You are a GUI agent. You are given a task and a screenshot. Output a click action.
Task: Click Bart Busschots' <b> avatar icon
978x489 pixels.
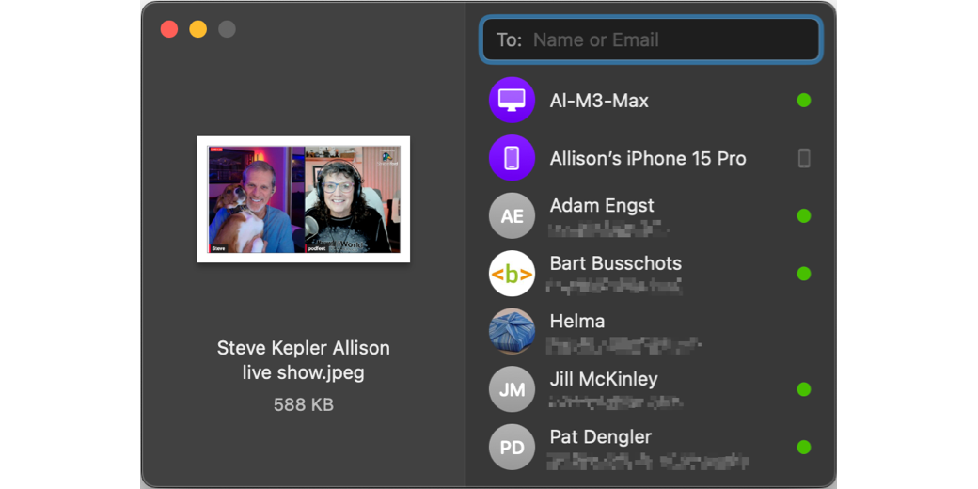512,274
